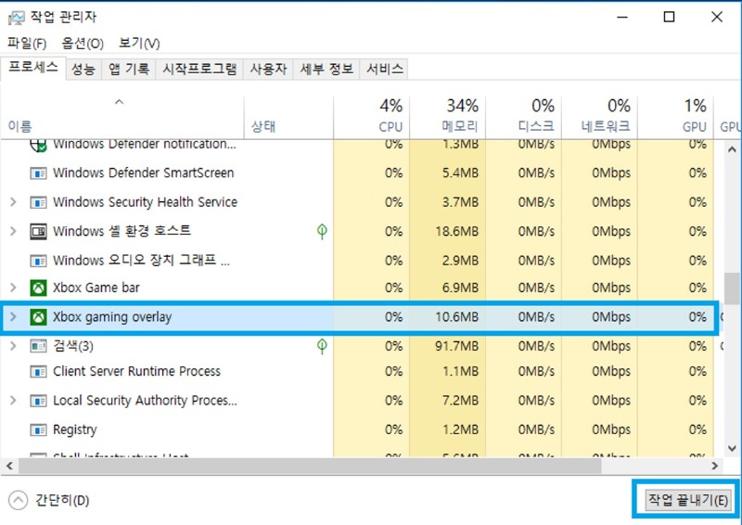Click the 7.2MB memory value
The width and height of the screenshot is (742, 525).
460,401
